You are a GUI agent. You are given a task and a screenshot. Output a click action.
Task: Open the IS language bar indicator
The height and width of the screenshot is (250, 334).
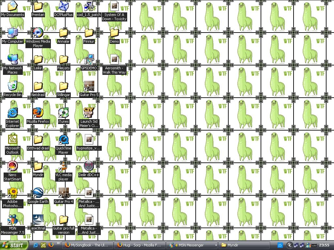pos(280,245)
